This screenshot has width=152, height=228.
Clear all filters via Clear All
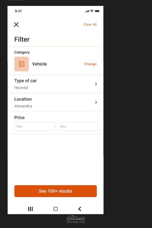[90, 25]
